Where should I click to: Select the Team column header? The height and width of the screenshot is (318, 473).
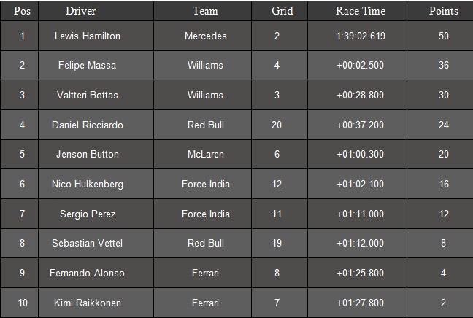tap(205, 11)
